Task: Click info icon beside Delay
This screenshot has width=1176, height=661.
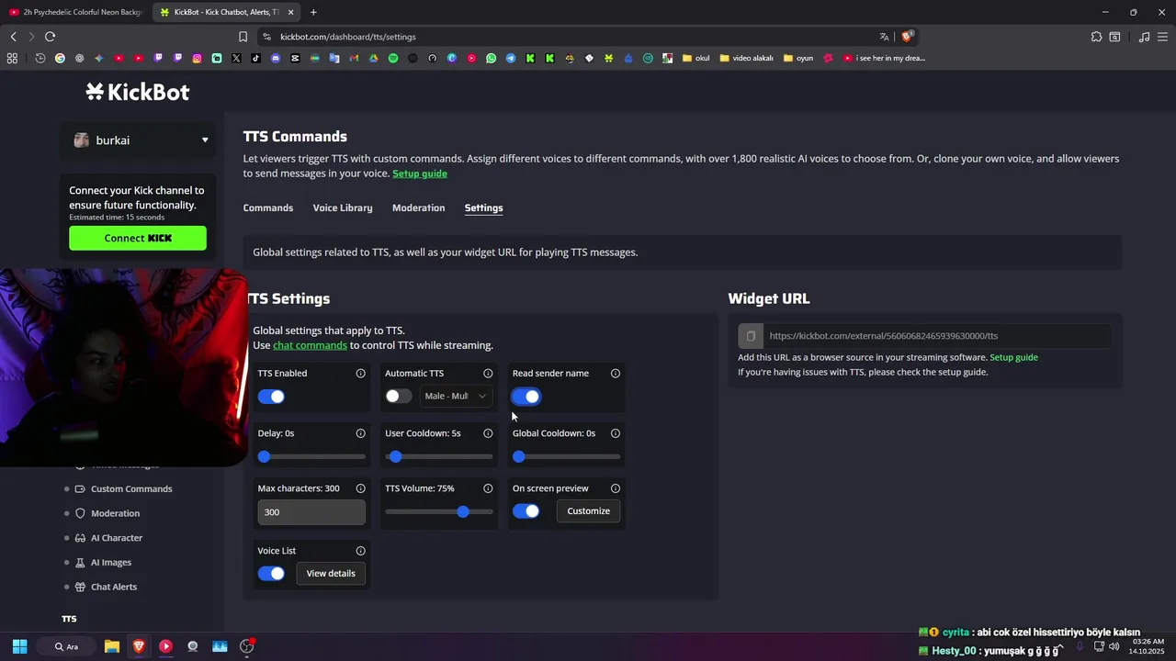Action: pos(360,433)
